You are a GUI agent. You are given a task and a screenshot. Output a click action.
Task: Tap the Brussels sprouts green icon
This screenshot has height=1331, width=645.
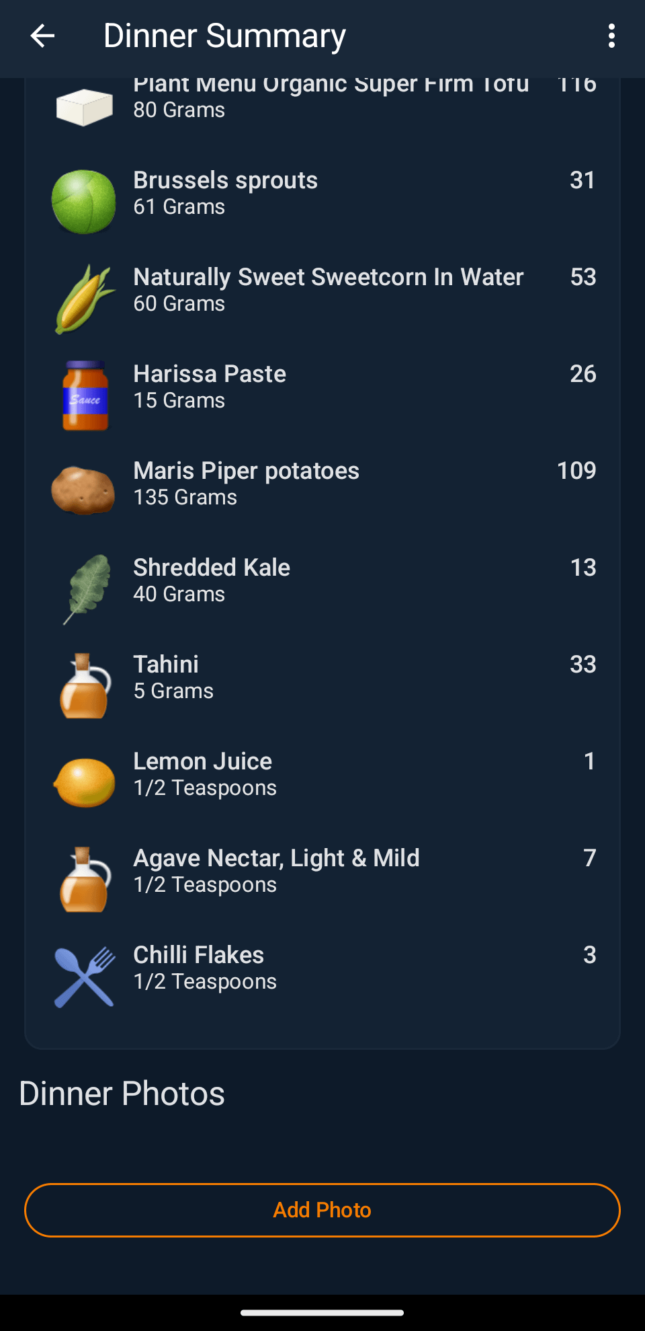click(x=84, y=202)
